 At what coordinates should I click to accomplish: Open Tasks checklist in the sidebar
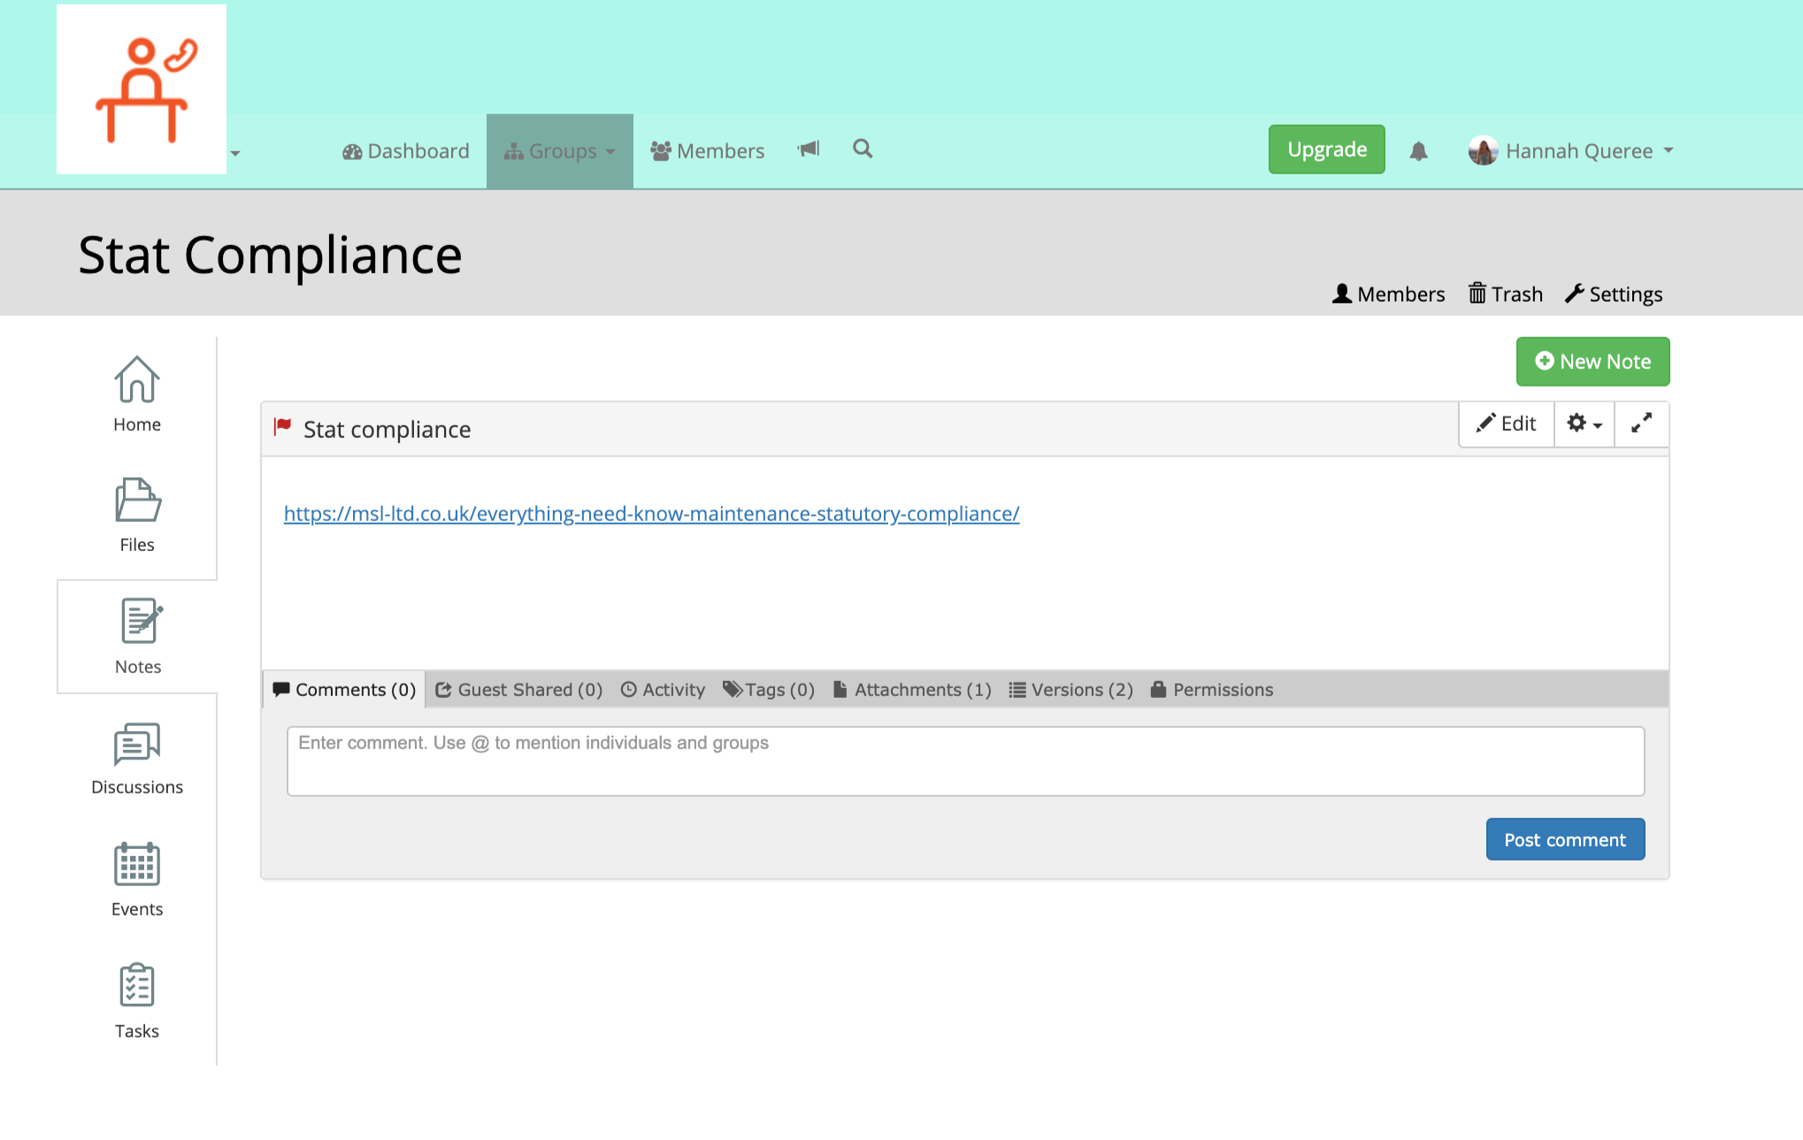[137, 1001]
